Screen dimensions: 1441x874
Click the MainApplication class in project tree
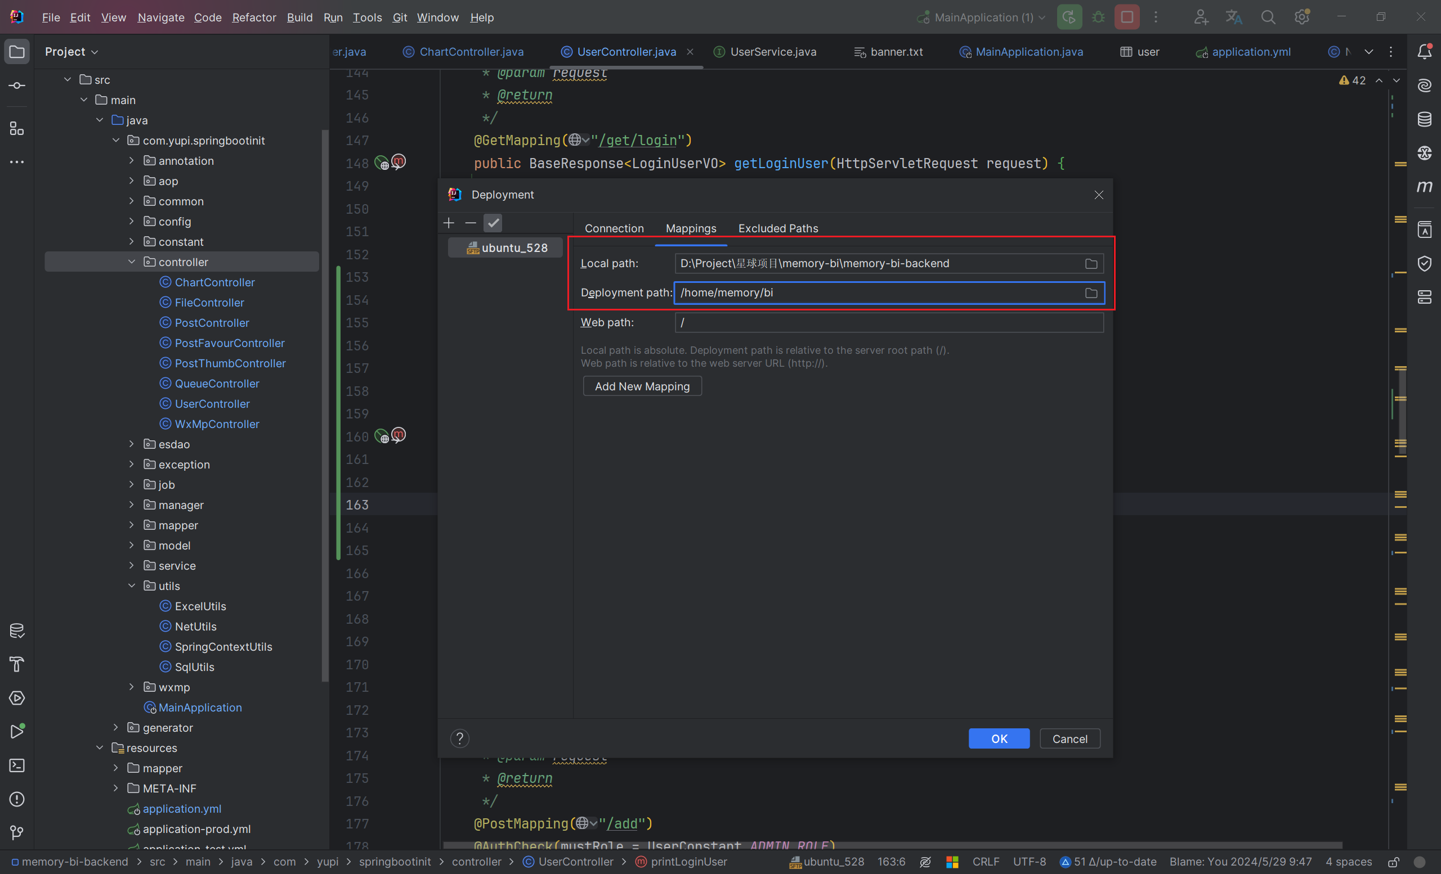(200, 708)
